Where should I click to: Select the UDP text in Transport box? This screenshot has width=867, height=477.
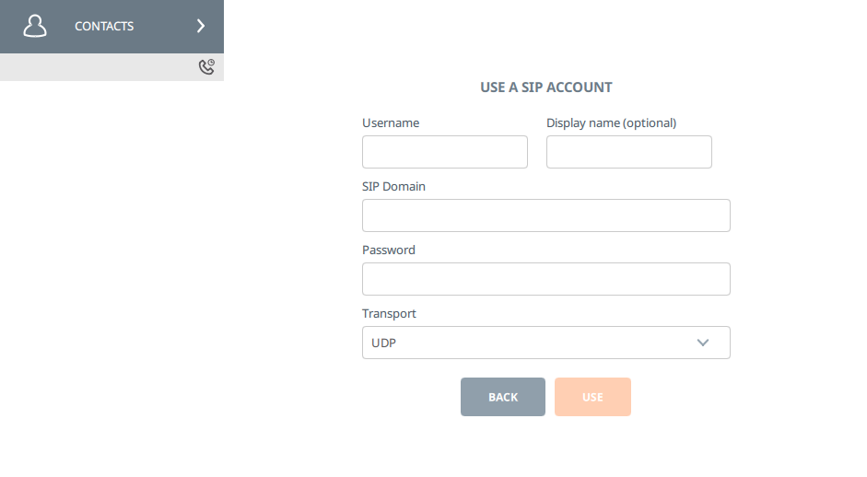(383, 343)
